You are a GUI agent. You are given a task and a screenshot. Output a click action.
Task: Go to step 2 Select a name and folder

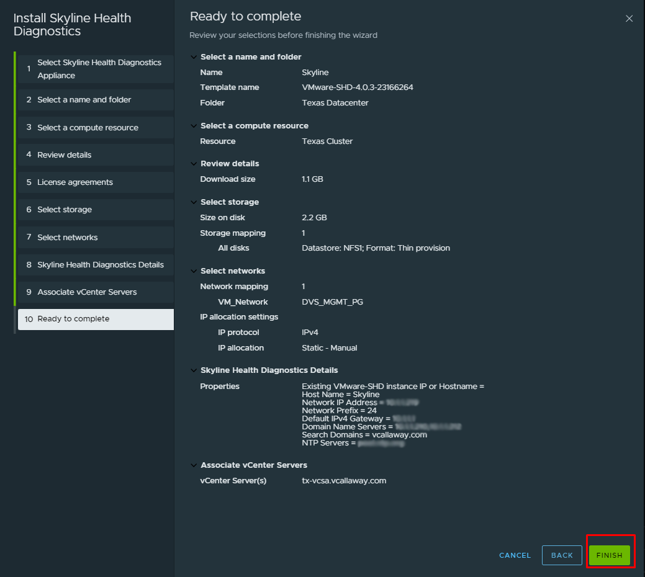click(96, 100)
